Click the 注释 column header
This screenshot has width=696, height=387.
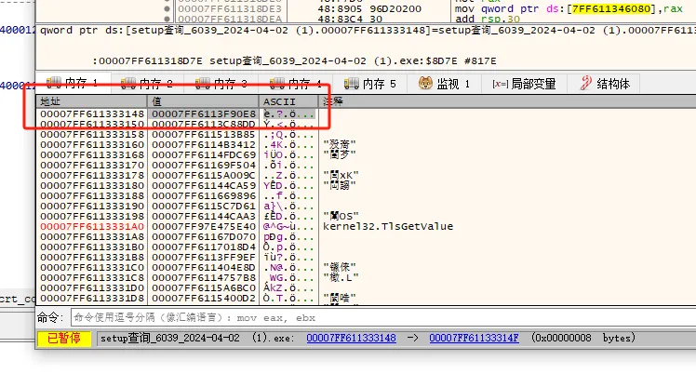pos(507,101)
